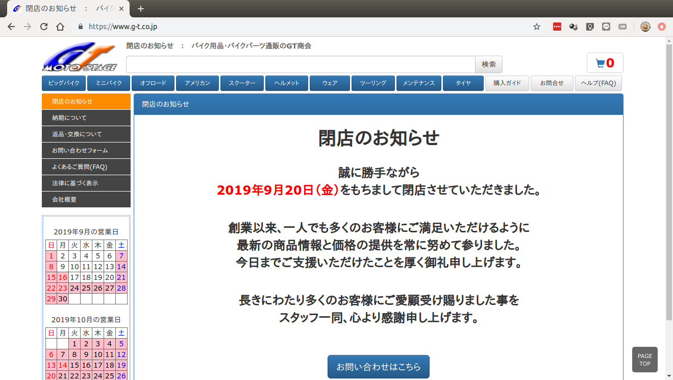Screen dimensions: 673x380
Task: Click the PAGE TOP button
Action: (644, 360)
